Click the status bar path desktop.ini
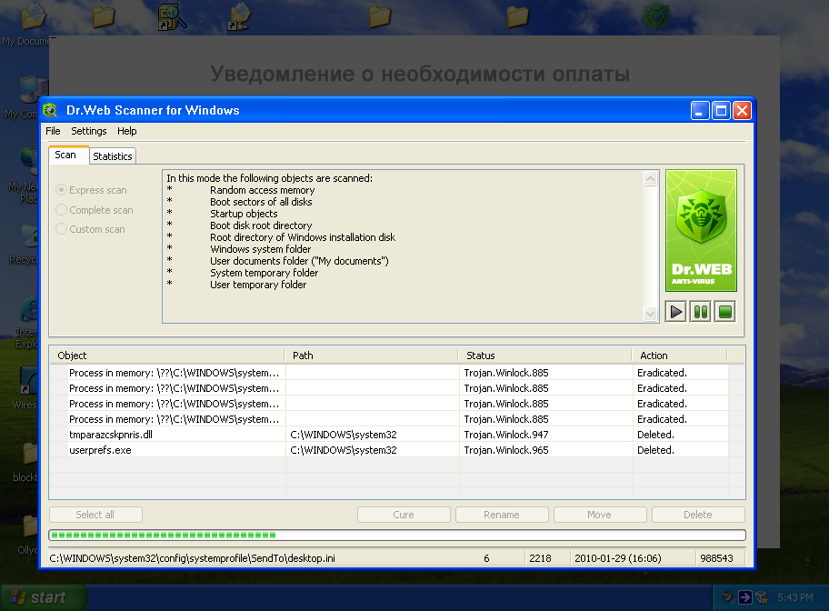The height and width of the screenshot is (611, 829). pos(192,558)
